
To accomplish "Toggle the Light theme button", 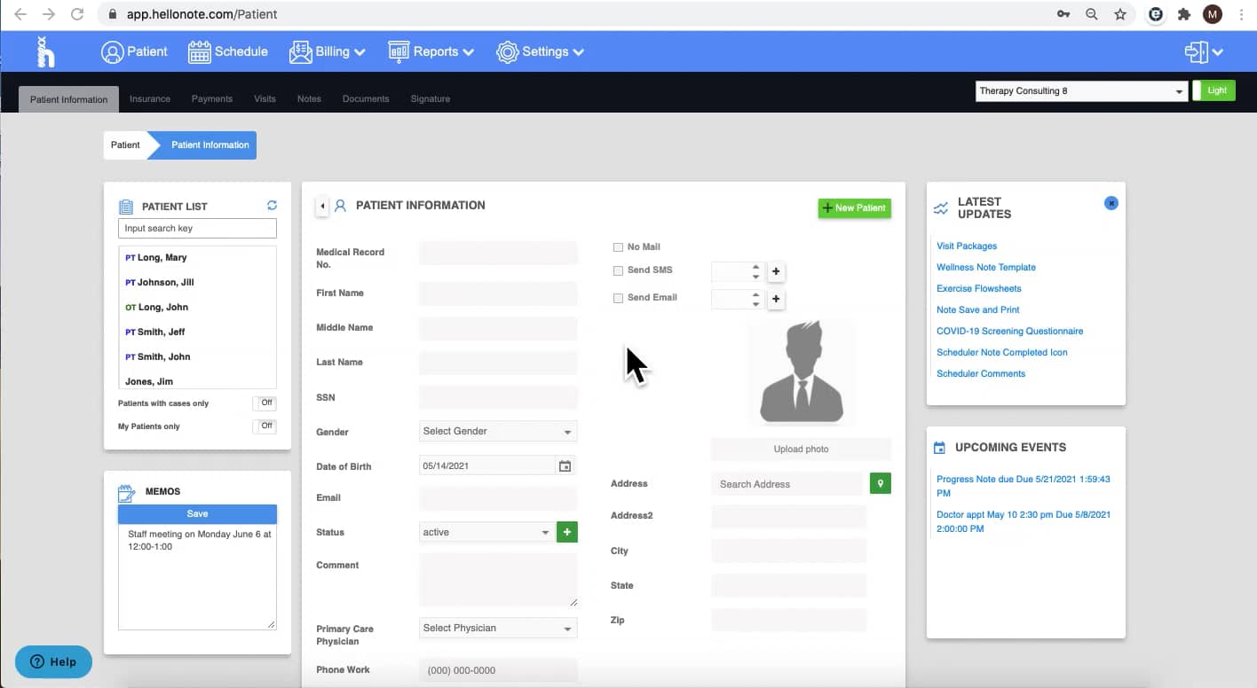I will 1214,90.
